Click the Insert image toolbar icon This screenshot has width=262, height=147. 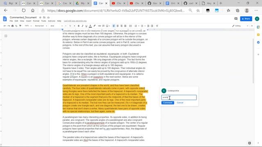tap(107, 26)
